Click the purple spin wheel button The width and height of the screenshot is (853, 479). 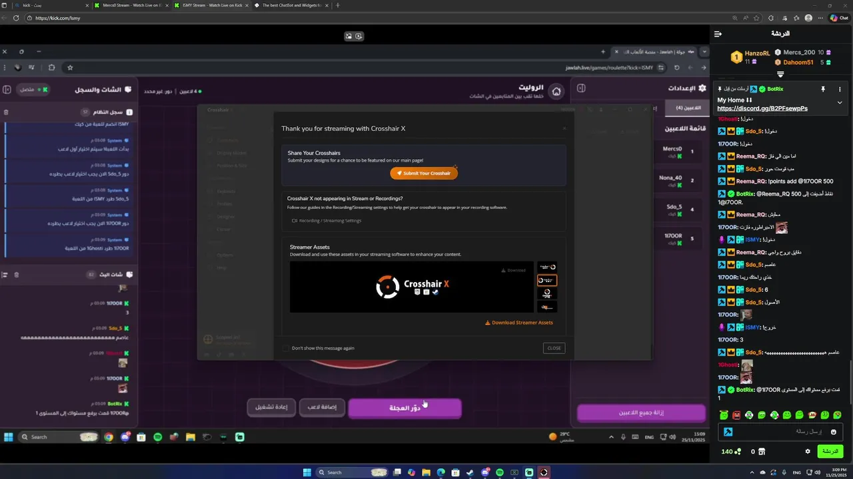[x=405, y=408]
